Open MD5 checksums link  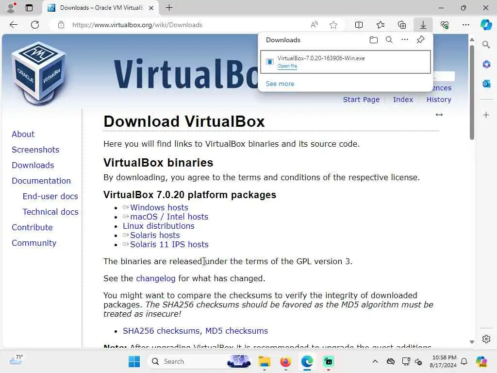pos(236,331)
